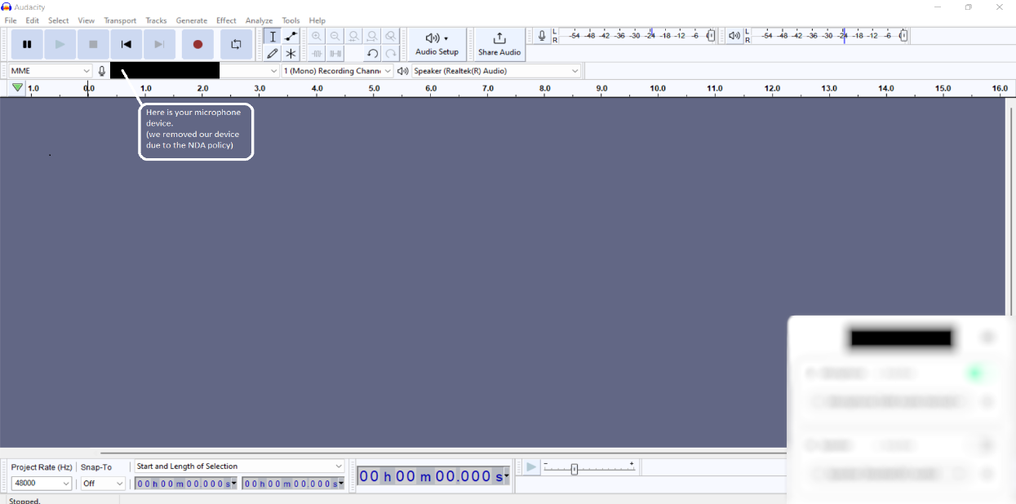Open the Speaker (Realtek(R) Audio) playback dropdown
The width and height of the screenshot is (1016, 504).
tap(496, 71)
